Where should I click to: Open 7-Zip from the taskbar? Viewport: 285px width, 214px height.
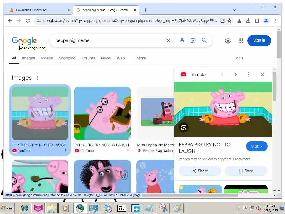(x=122, y=208)
